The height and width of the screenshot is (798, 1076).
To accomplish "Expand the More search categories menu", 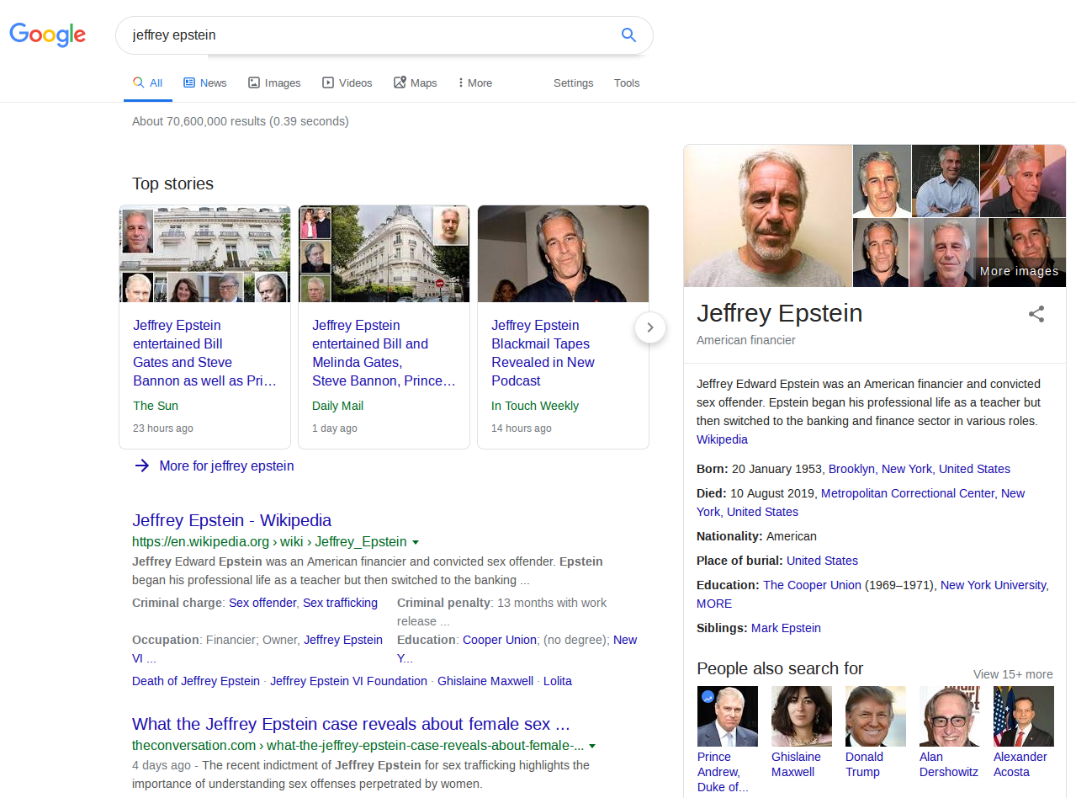I will (475, 82).
